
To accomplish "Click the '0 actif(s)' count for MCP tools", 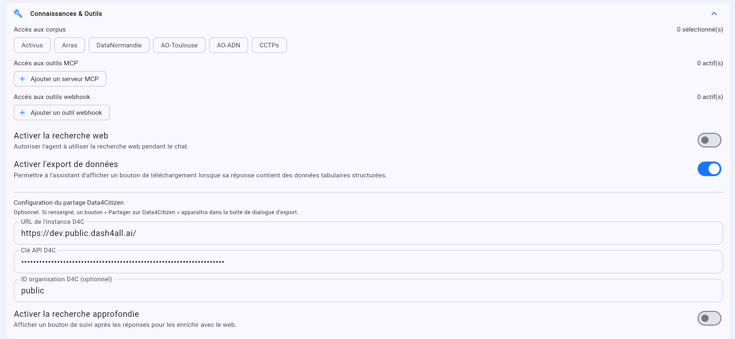I will tap(710, 63).
